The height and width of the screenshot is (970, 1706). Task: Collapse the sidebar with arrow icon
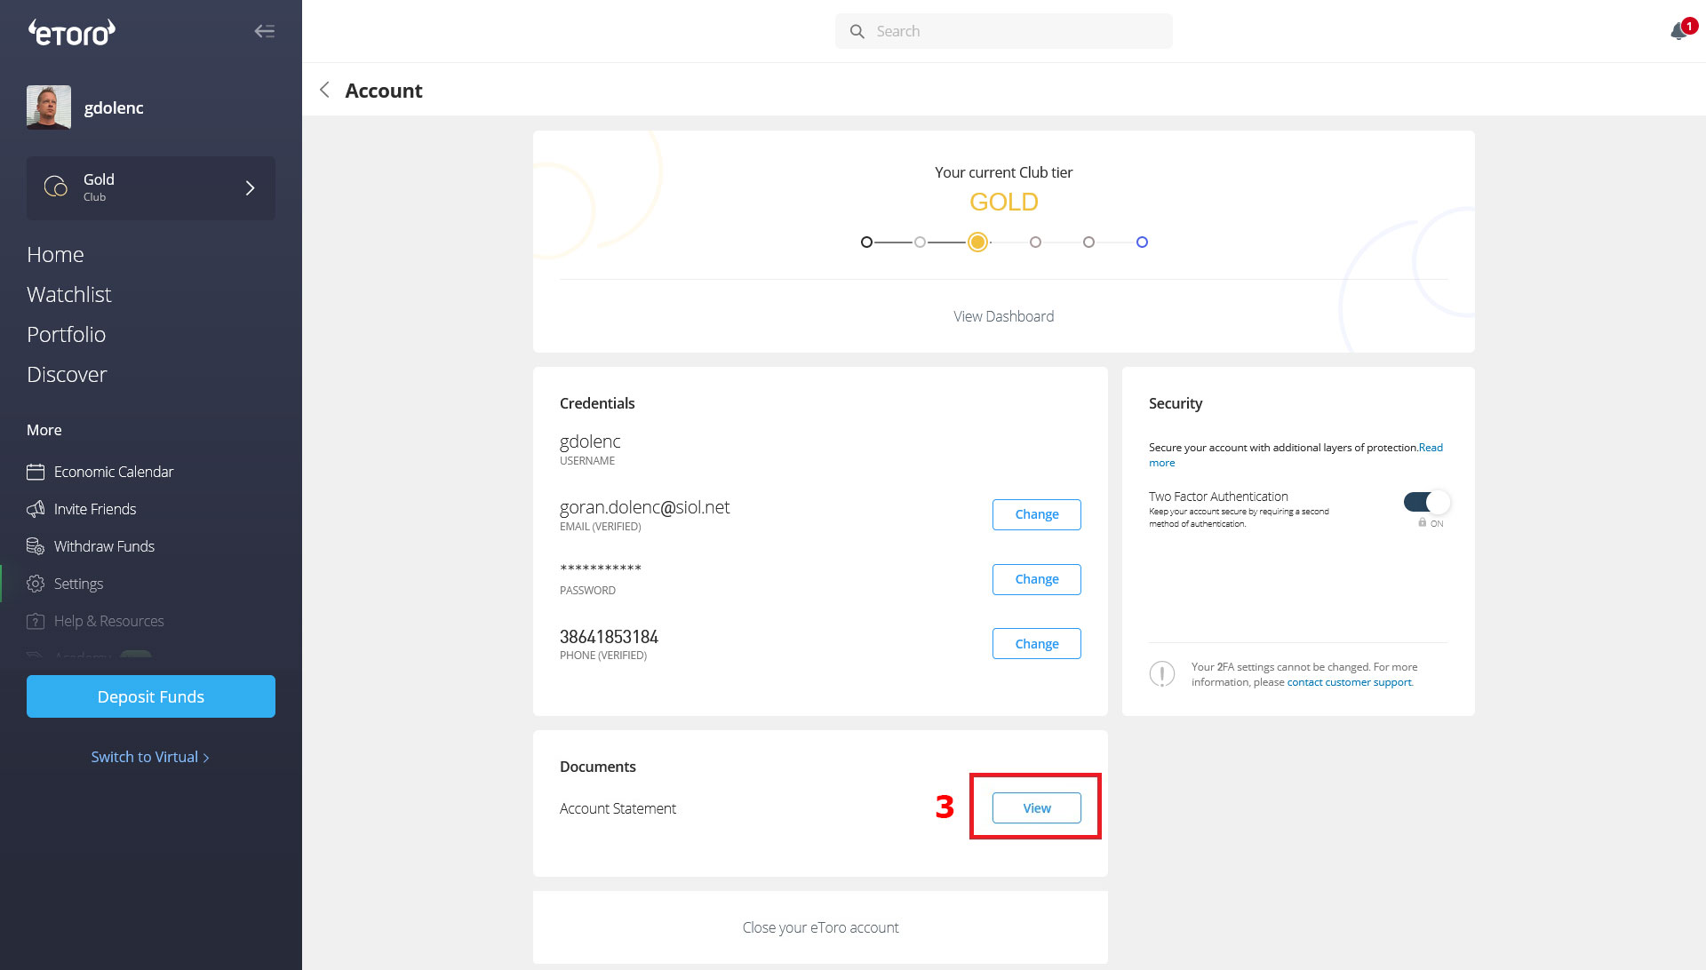[264, 31]
